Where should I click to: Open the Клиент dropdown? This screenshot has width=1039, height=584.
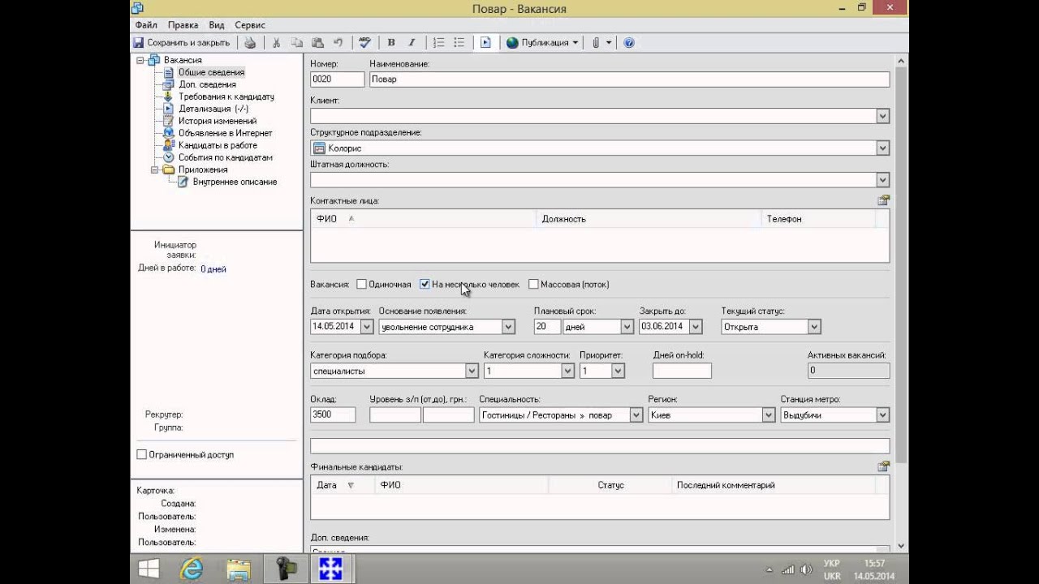pos(883,116)
